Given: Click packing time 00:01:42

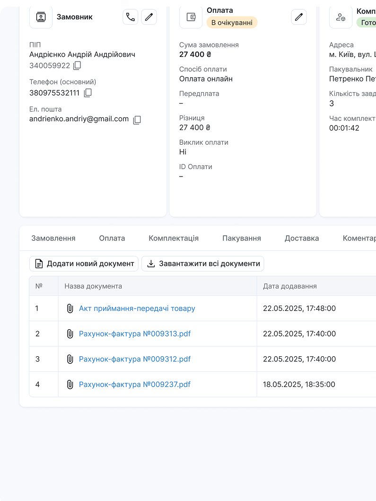Looking at the screenshot, I should (344, 128).
